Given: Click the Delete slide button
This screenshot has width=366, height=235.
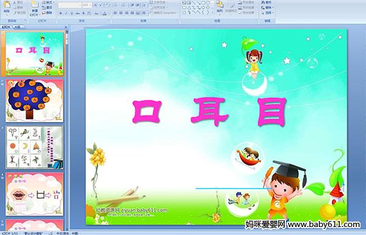Looking at the screenshot, I should (47, 13).
